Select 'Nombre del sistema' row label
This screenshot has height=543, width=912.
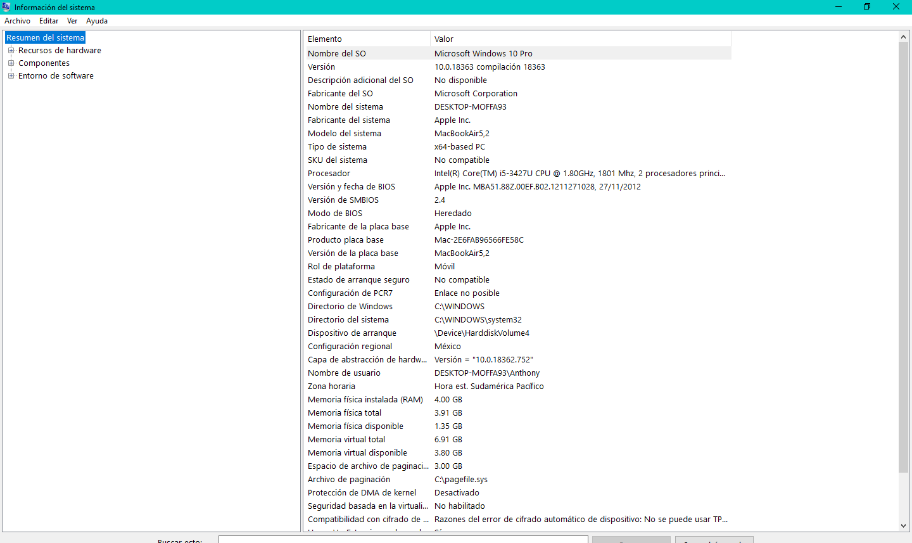(x=345, y=107)
